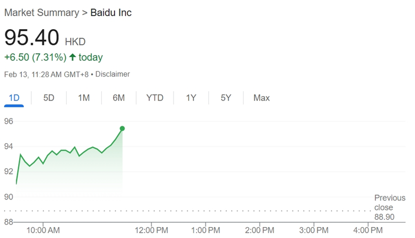The height and width of the screenshot is (238, 415).
Task: Open the 5Y price history tab
Action: [226, 98]
